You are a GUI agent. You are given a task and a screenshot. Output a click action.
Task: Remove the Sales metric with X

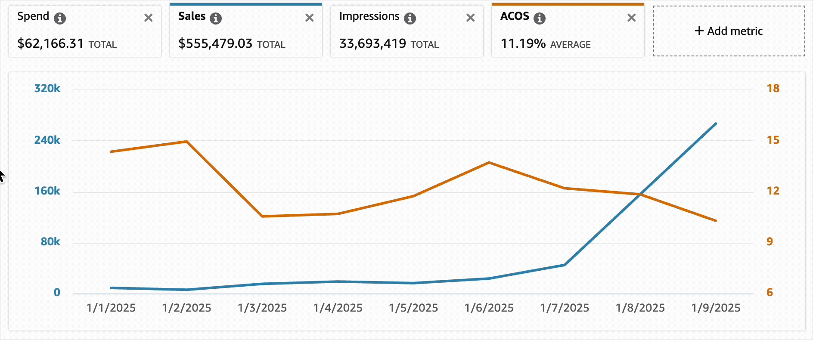pos(309,18)
